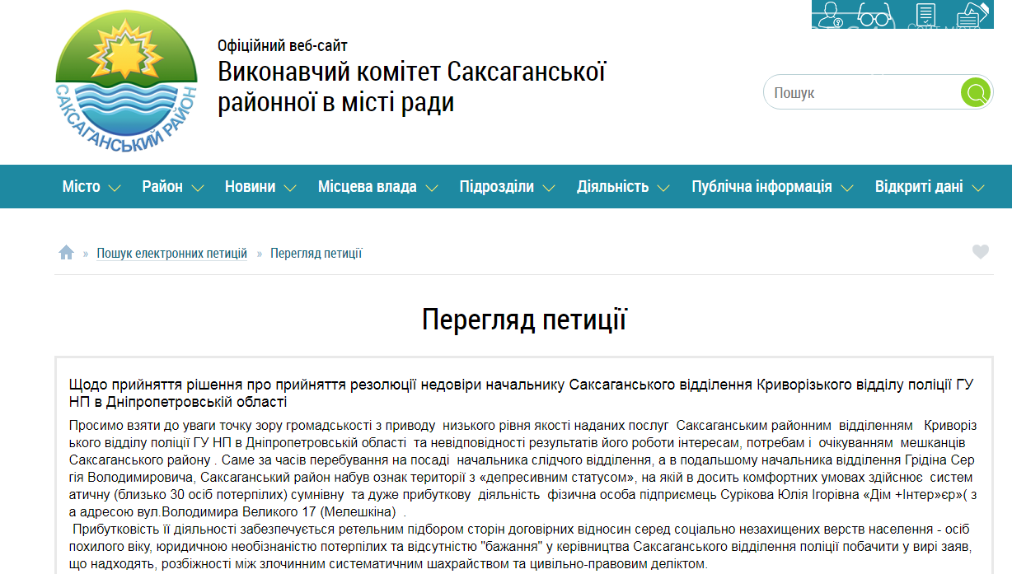Add page to favorites with heart icon
1012x574 pixels.
coord(980,252)
